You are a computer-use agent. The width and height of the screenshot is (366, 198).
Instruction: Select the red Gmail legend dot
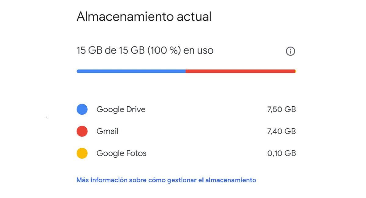coord(82,131)
